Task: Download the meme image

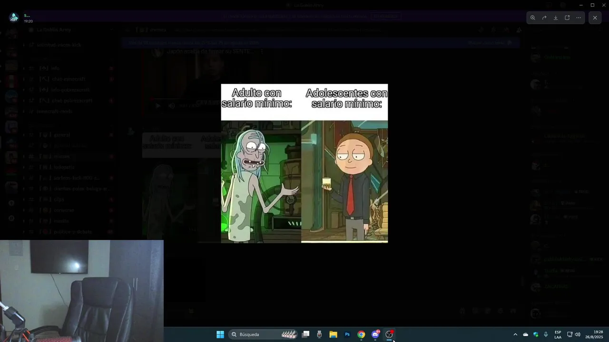Action: [x=556, y=18]
